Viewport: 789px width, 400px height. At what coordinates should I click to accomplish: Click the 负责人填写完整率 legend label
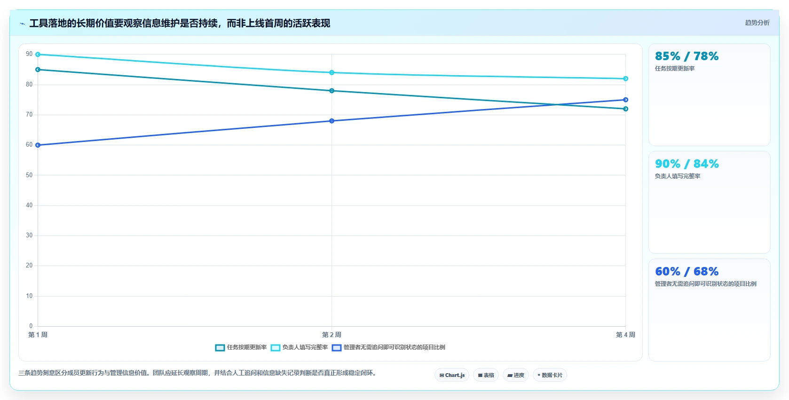pos(305,347)
